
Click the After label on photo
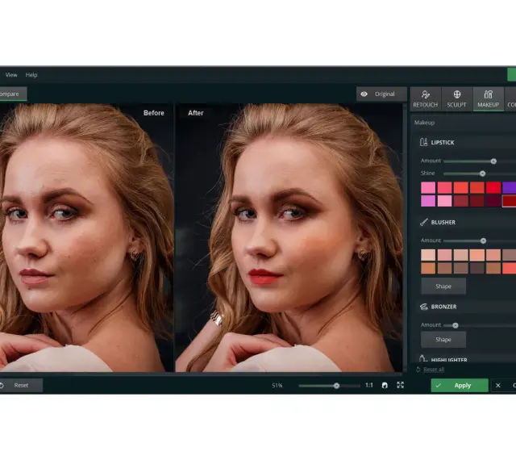pyautogui.click(x=195, y=113)
